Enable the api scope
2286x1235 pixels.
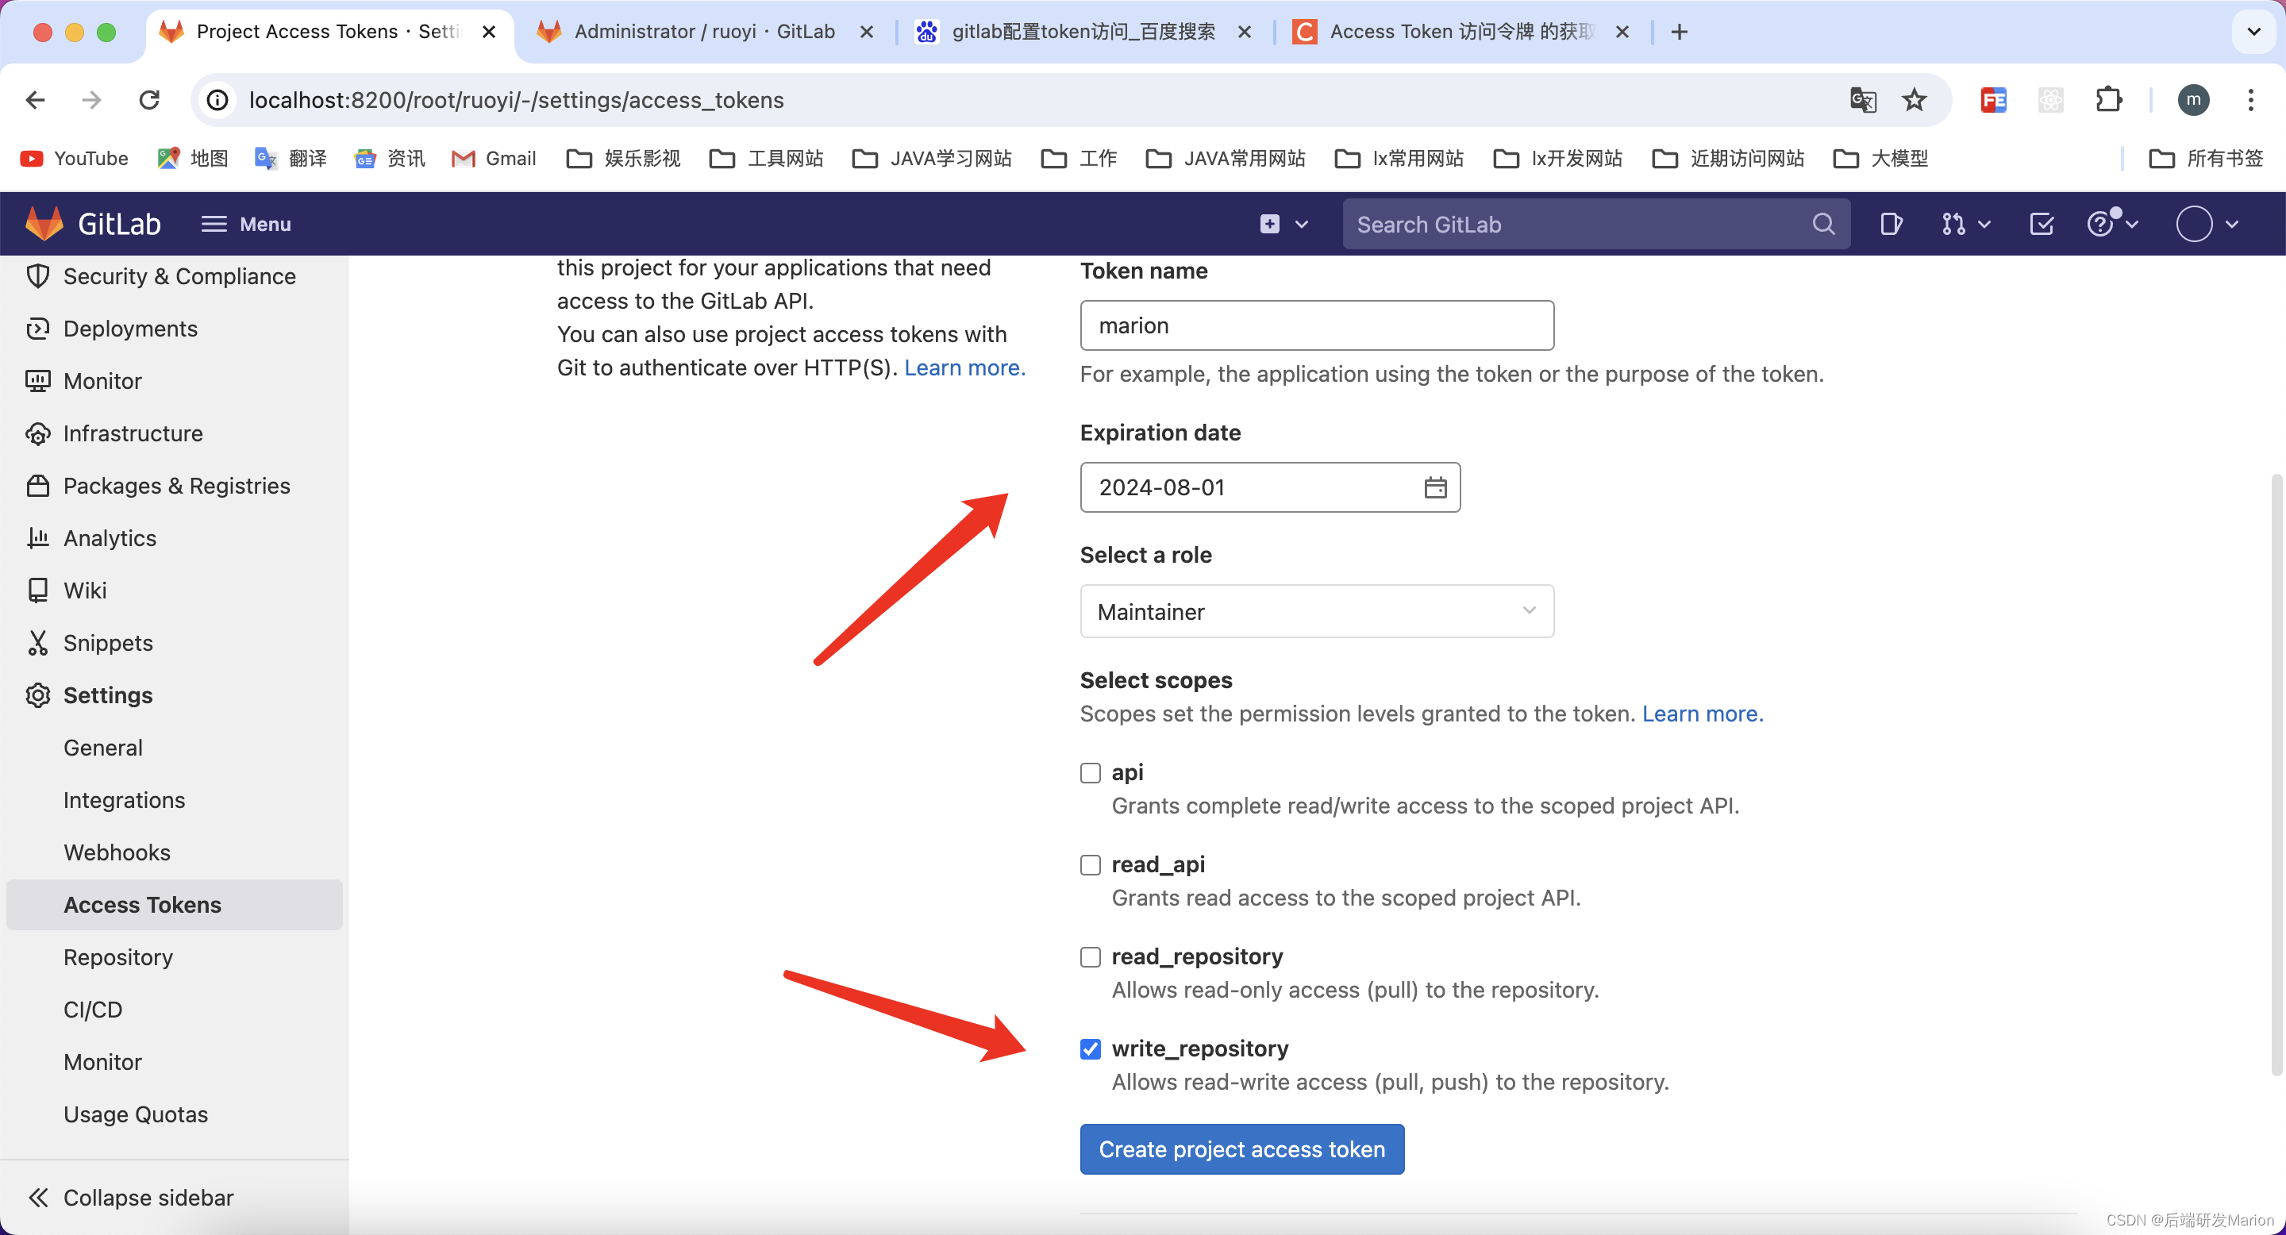click(1090, 771)
